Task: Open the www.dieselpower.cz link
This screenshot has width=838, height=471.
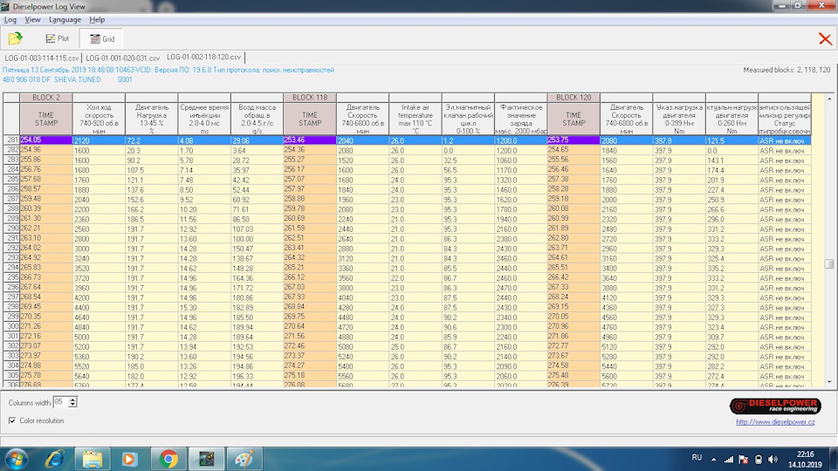Action: 776,422
